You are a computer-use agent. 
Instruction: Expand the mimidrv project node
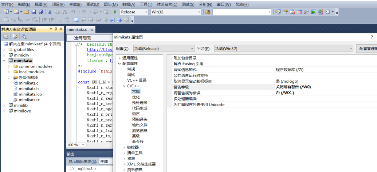coord(4,55)
